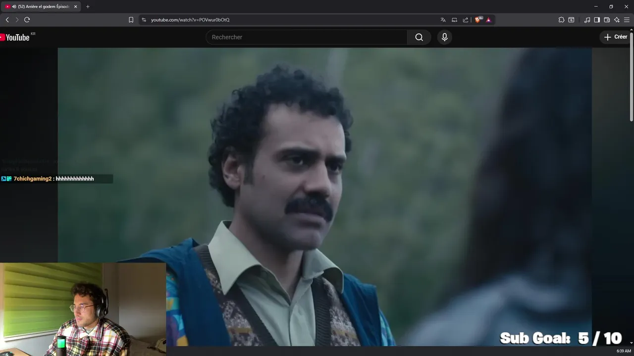This screenshot has height=356, width=634.
Task: Close the Arrière el godem tab
Action: point(75,6)
